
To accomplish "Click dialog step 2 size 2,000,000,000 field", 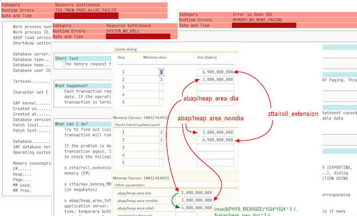I will (x=215, y=80).
